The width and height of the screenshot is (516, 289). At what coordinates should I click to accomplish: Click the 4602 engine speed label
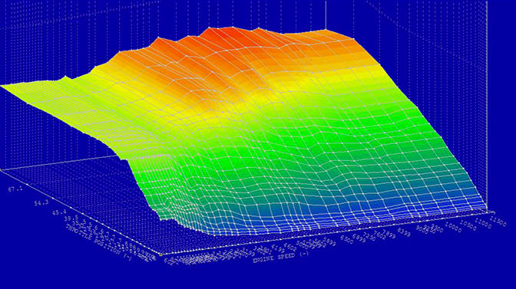(290, 247)
